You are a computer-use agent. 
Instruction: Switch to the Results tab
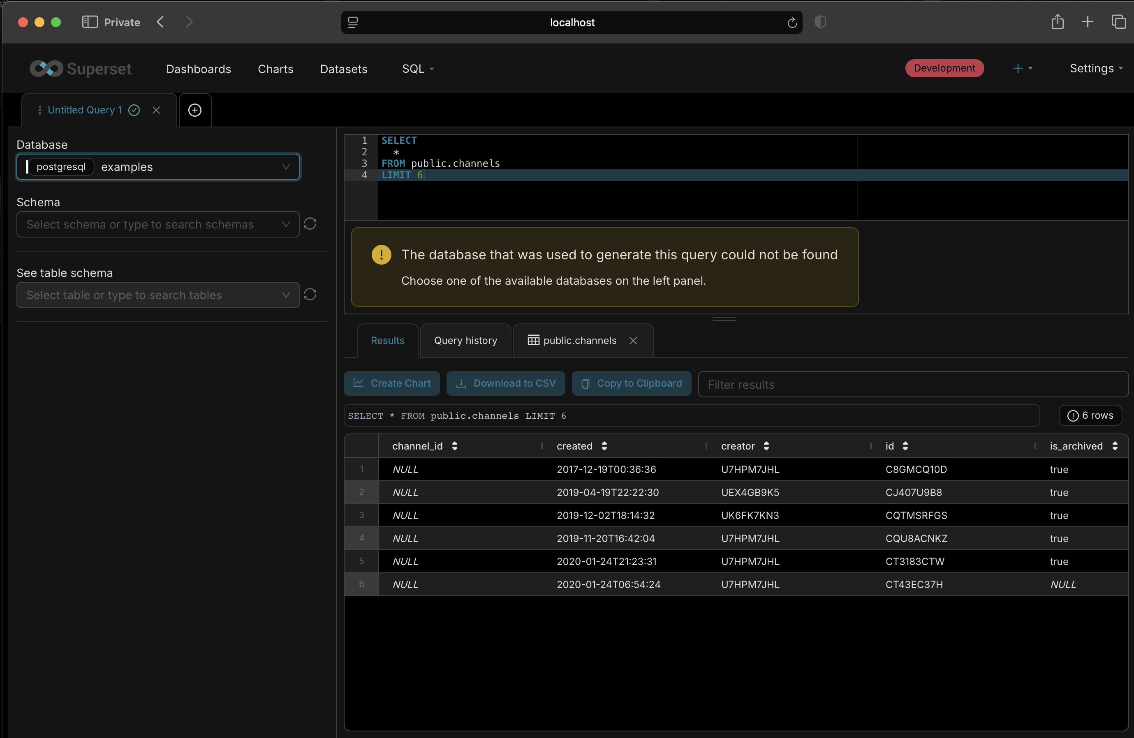coord(387,340)
